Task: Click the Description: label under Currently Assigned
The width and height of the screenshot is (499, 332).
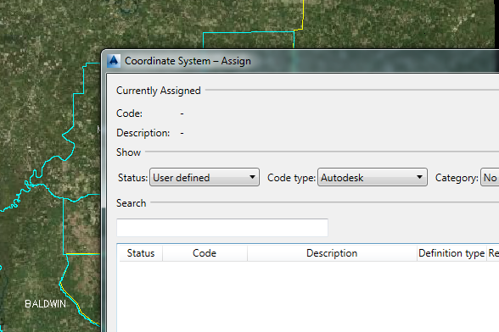Action: [143, 133]
